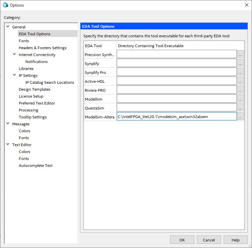Click the Help button
The image size is (252, 248).
pos(236,240)
